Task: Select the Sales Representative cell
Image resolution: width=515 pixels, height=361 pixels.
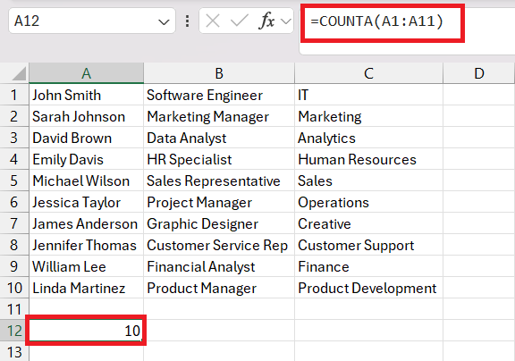Action: tap(219, 180)
